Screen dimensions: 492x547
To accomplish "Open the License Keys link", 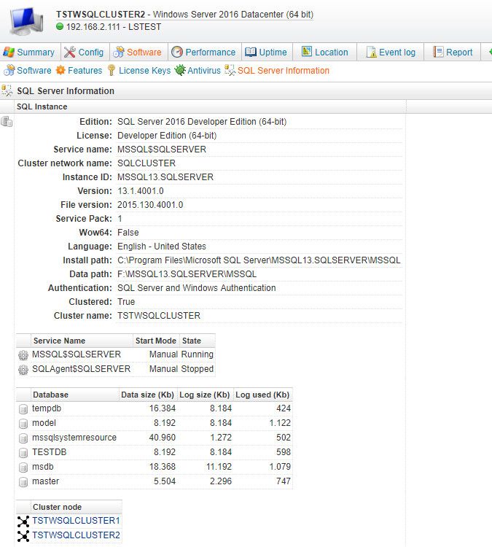I will (x=145, y=71).
